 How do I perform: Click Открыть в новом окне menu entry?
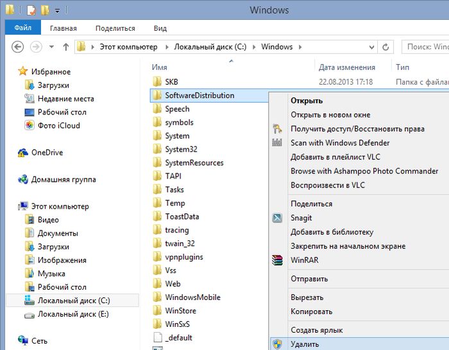point(330,115)
